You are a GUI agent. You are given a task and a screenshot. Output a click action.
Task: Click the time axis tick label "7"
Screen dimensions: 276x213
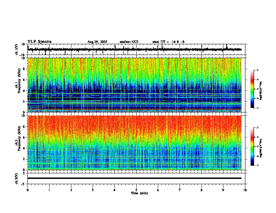tap(180, 190)
